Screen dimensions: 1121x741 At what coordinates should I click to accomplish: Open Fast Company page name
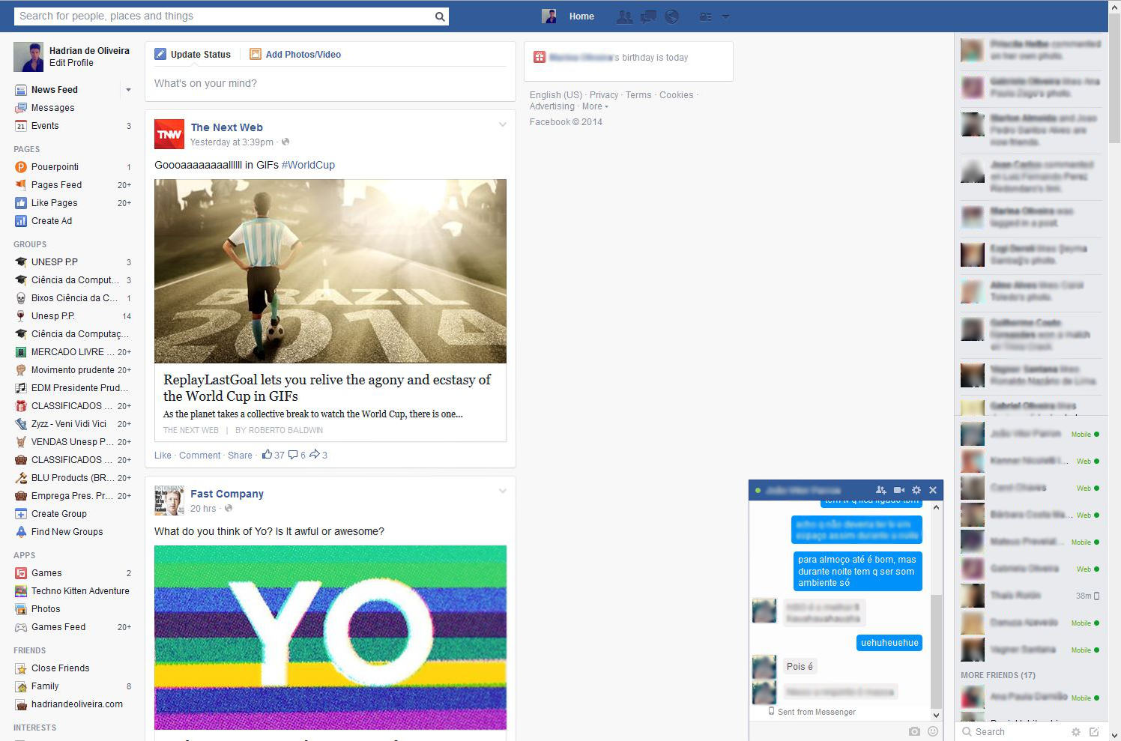click(x=227, y=494)
